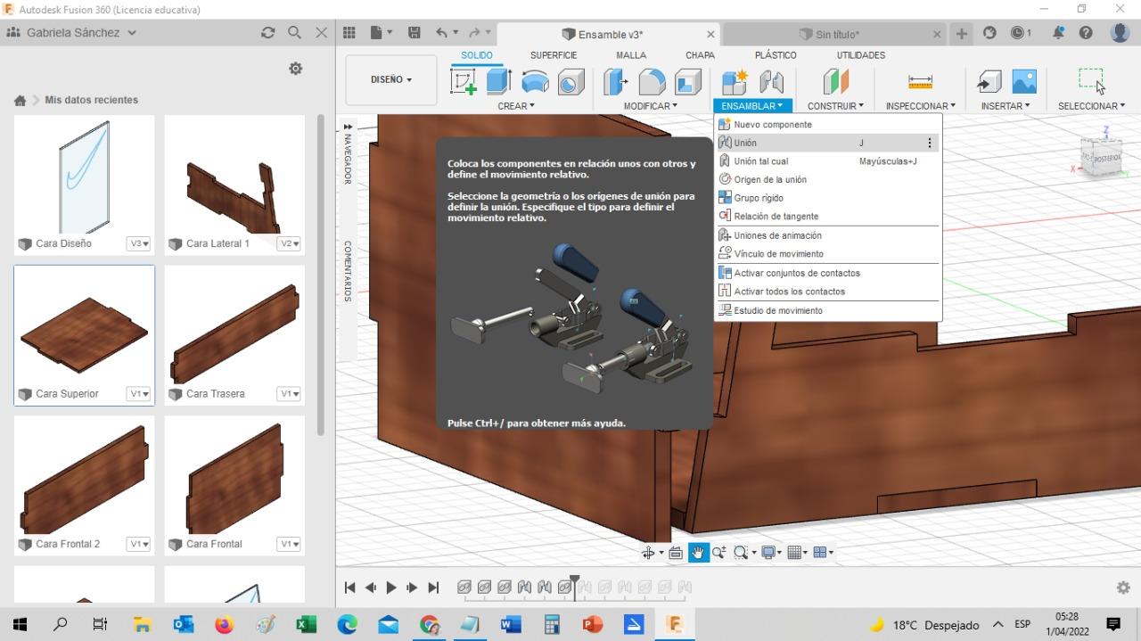Image resolution: width=1141 pixels, height=641 pixels.
Task: Toggle the Pan hand tool
Action: [697, 553]
